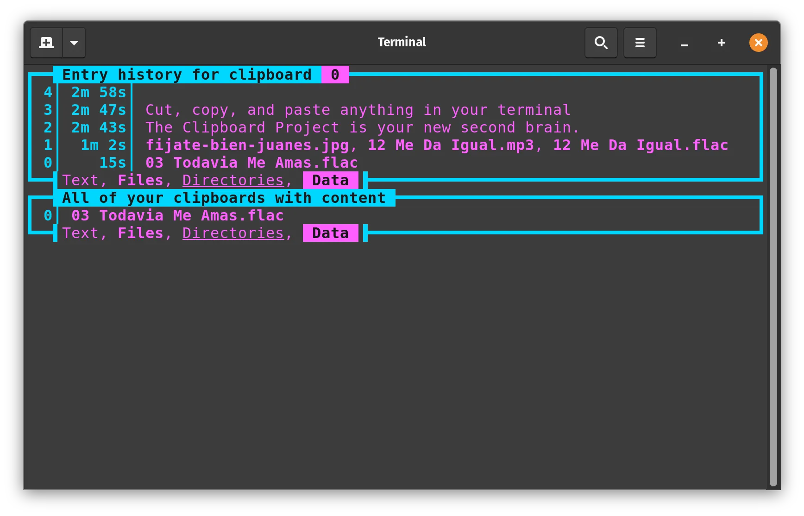Click the "fijate-bien-juanes.jpg" file name
804x516 pixels.
(x=247, y=145)
